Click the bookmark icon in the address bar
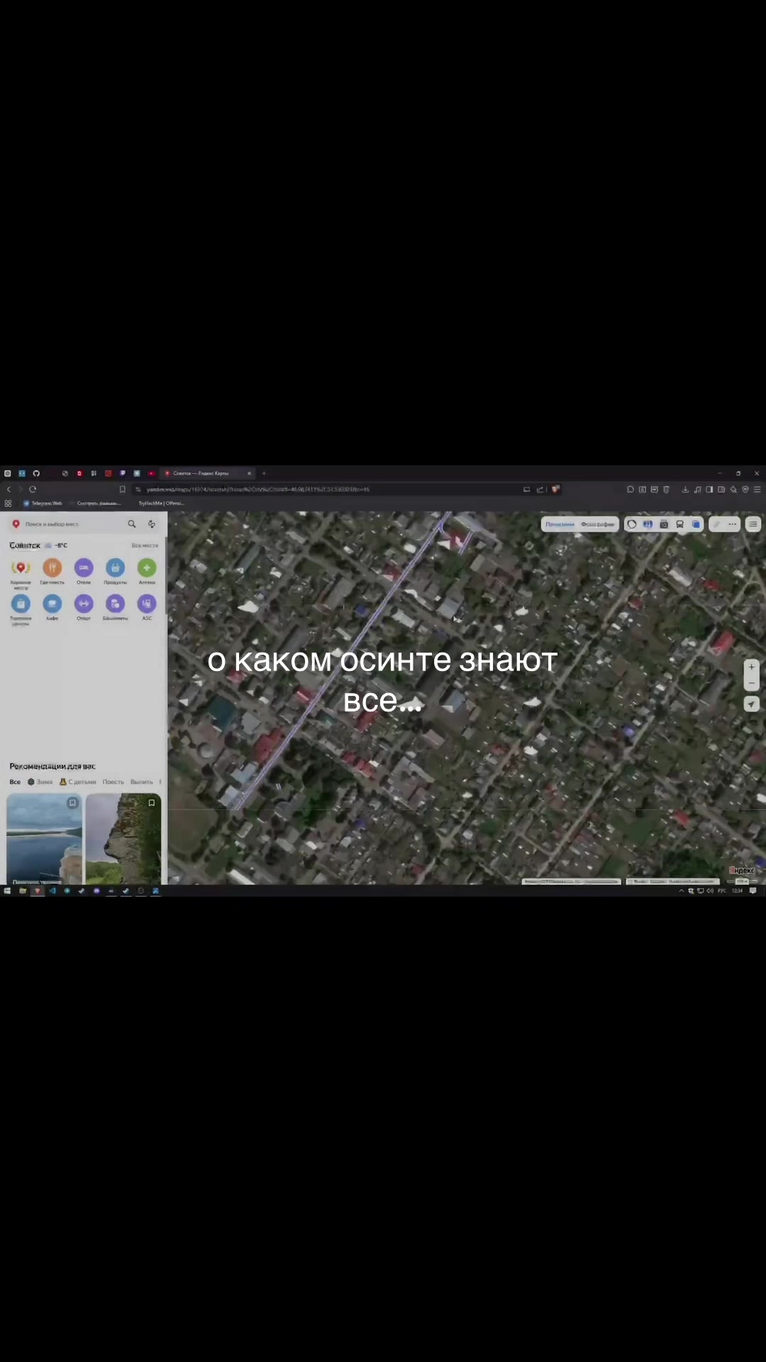This screenshot has width=766, height=1362. coord(122,489)
